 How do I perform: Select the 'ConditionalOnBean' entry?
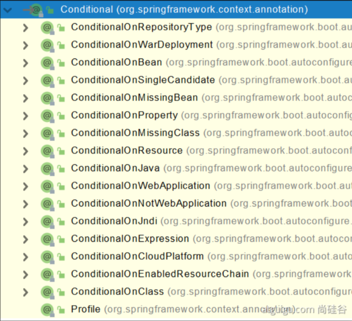(x=117, y=62)
